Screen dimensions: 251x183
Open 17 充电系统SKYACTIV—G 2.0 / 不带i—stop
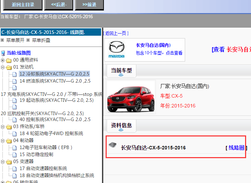51,94
